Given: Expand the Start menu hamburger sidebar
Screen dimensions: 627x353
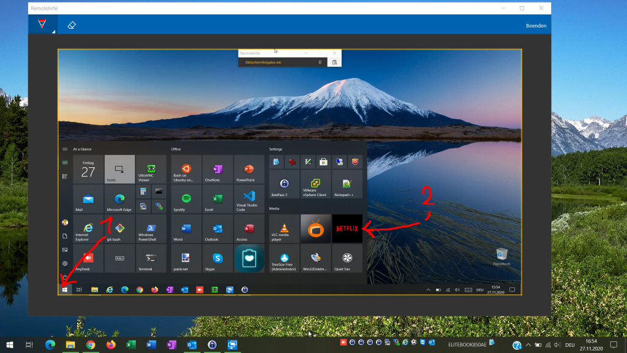Looking at the screenshot, I should click(x=64, y=149).
